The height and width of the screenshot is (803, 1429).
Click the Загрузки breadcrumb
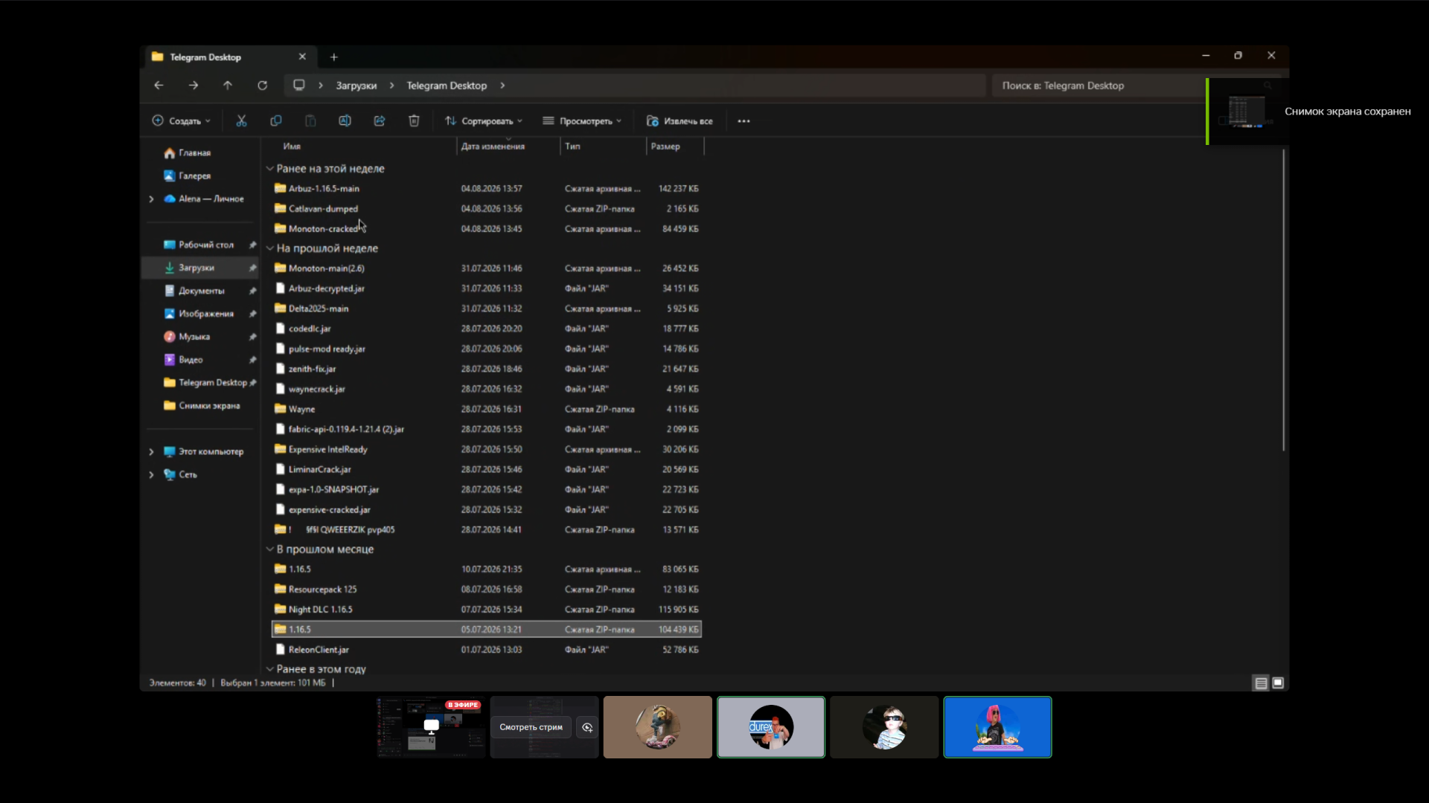click(x=357, y=86)
